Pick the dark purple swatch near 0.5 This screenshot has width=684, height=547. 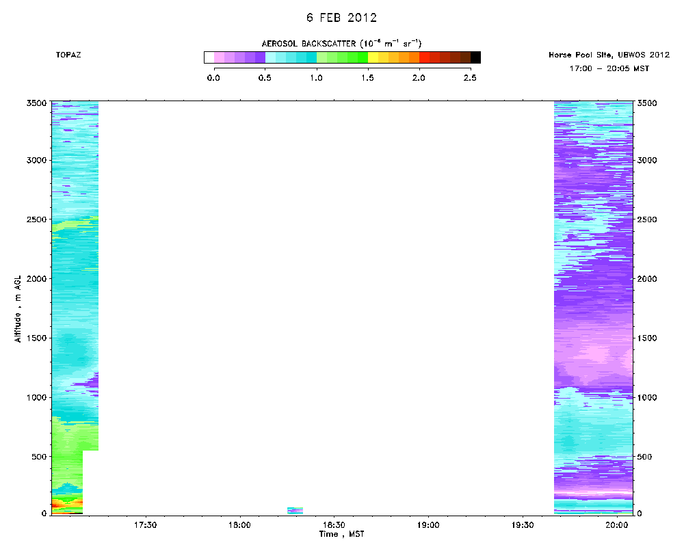click(260, 57)
